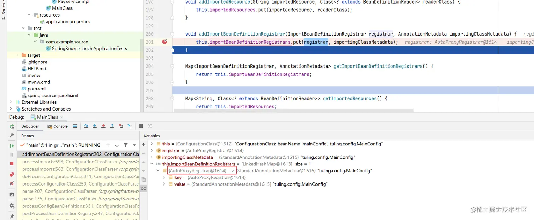The width and height of the screenshot is (534, 220).
Task: Open thread selector dropdown
Action: 134,145
